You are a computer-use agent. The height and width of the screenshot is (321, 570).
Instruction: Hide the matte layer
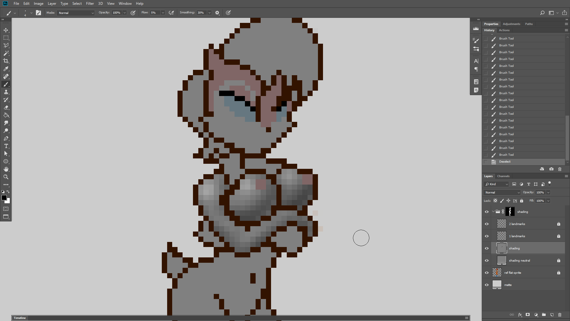(x=487, y=285)
